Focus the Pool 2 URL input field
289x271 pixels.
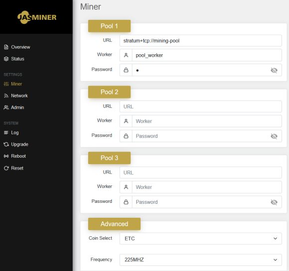[200, 106]
